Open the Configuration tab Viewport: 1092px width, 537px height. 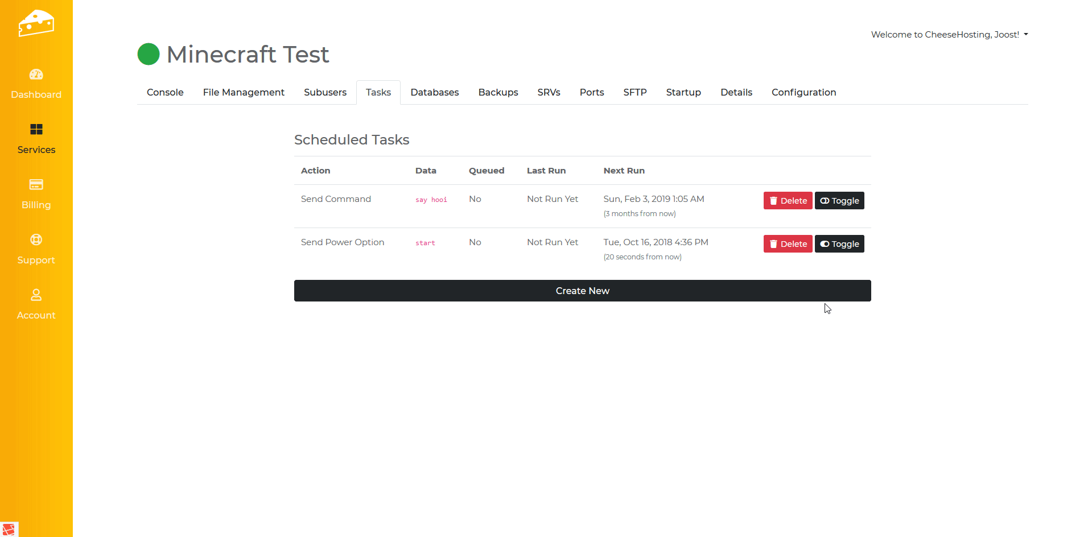[x=803, y=93]
